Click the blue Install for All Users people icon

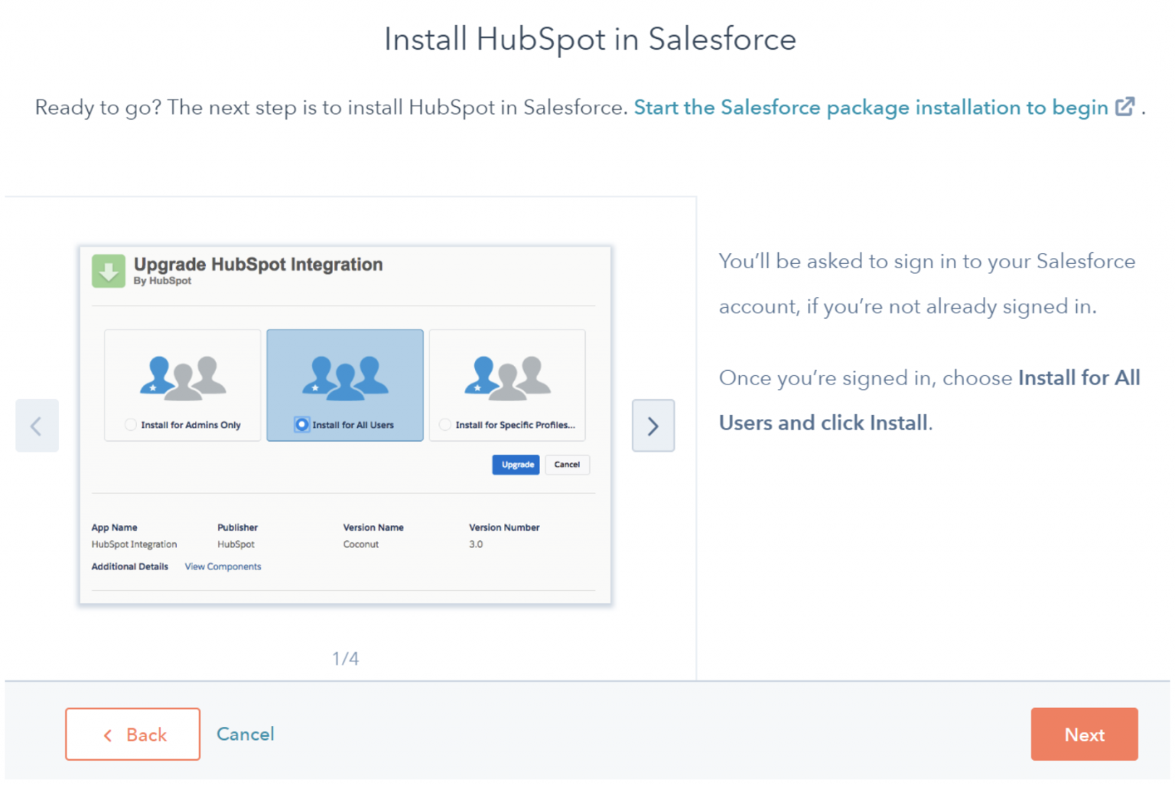click(x=345, y=376)
